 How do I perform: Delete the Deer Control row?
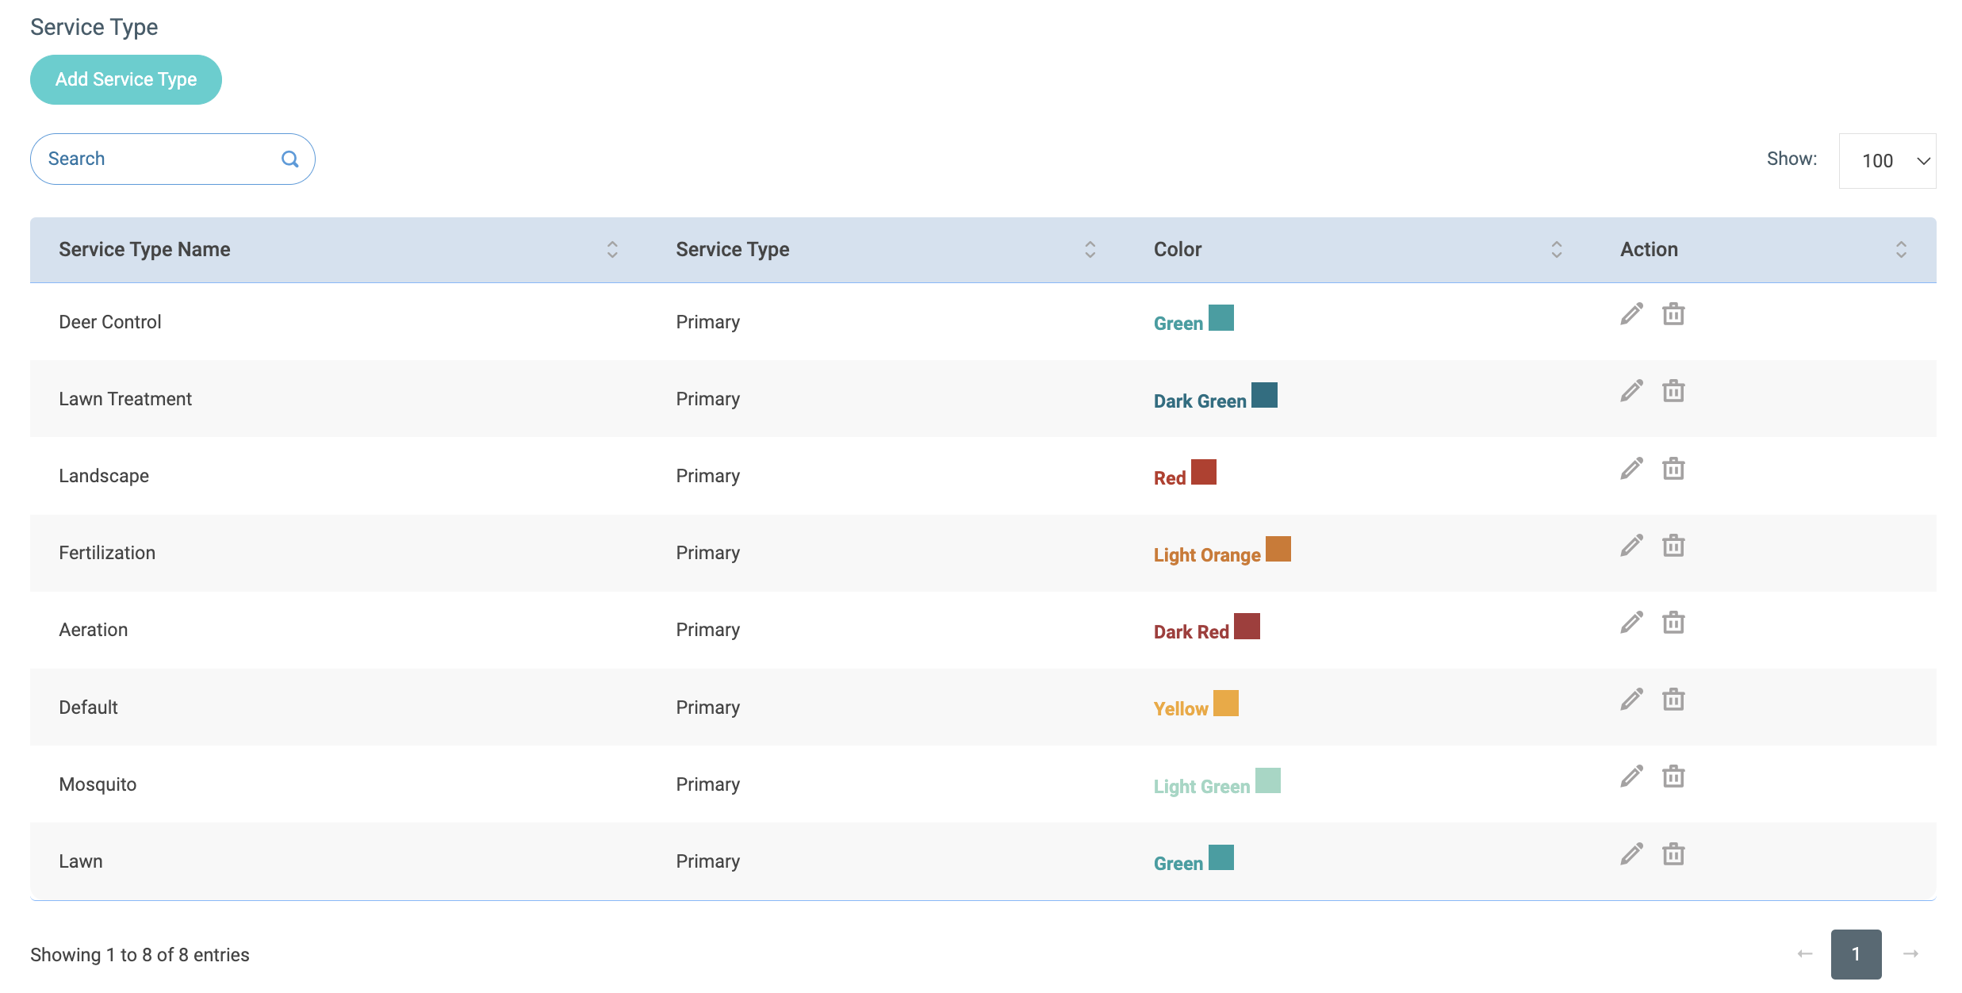coord(1673,314)
